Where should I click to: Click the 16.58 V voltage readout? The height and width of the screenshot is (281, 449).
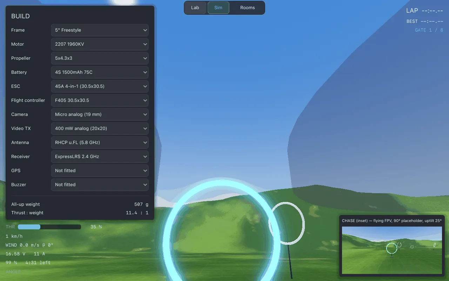coord(15,254)
